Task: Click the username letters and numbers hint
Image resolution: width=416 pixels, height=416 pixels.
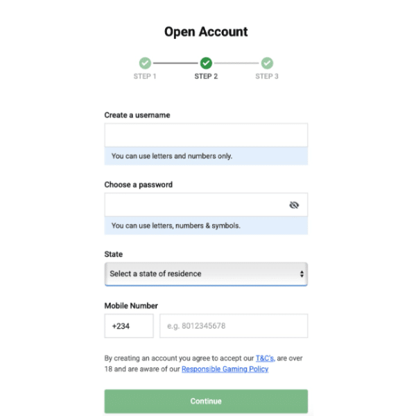Action: coord(172,156)
